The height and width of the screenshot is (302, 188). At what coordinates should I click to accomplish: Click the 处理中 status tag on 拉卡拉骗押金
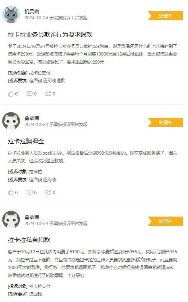point(165,122)
